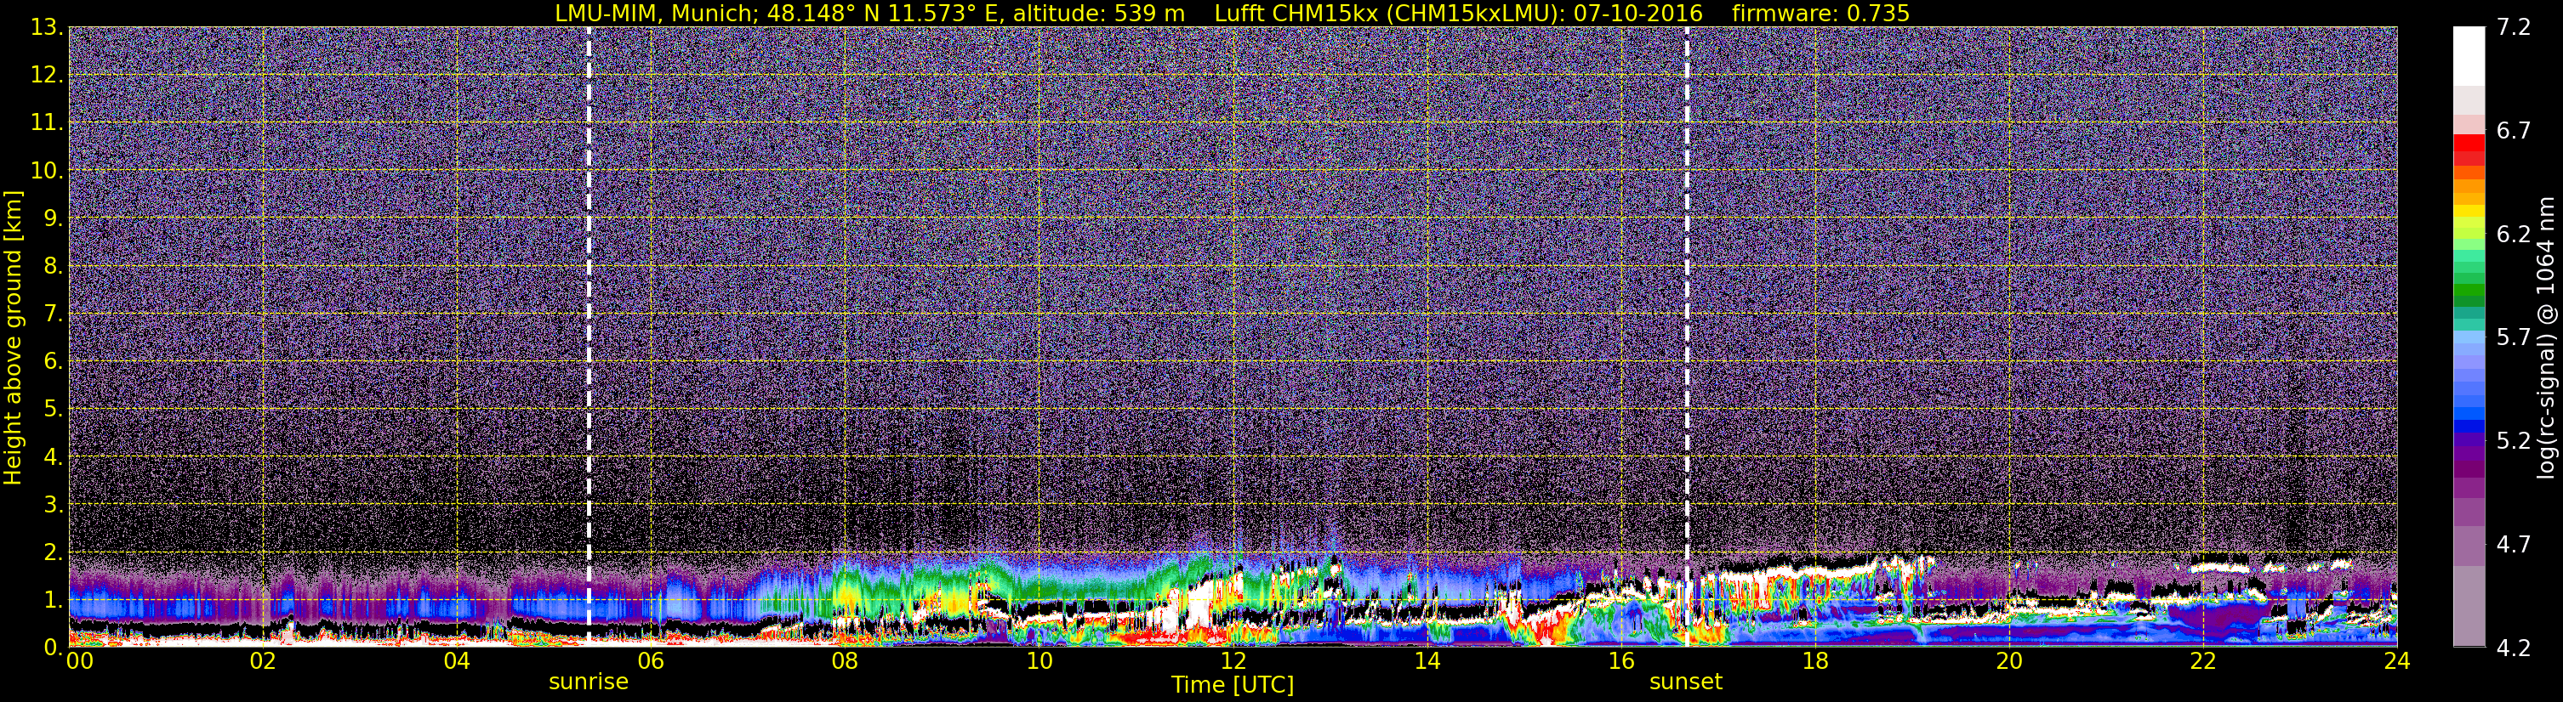The image size is (2563, 702).
Task: Click the time axis tick '20'
Action: (x=2009, y=661)
